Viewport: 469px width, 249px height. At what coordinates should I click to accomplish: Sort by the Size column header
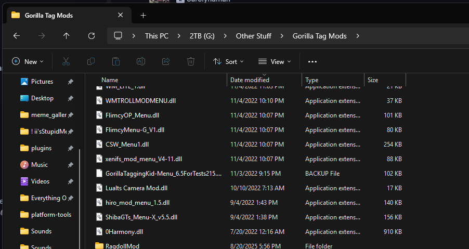(x=373, y=80)
